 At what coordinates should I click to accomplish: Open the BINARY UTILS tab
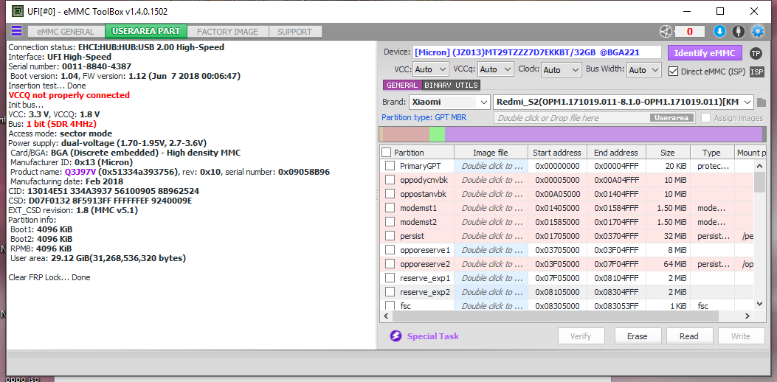pyautogui.click(x=452, y=86)
